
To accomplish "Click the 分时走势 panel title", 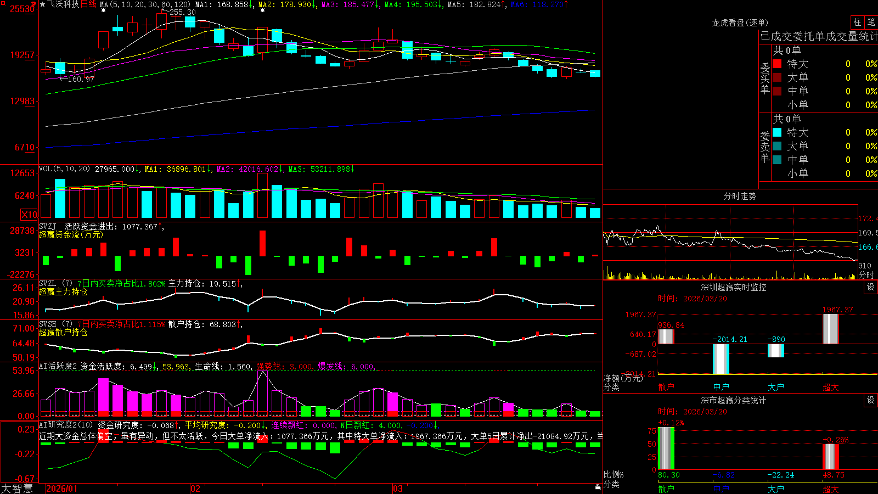I will (x=740, y=196).
